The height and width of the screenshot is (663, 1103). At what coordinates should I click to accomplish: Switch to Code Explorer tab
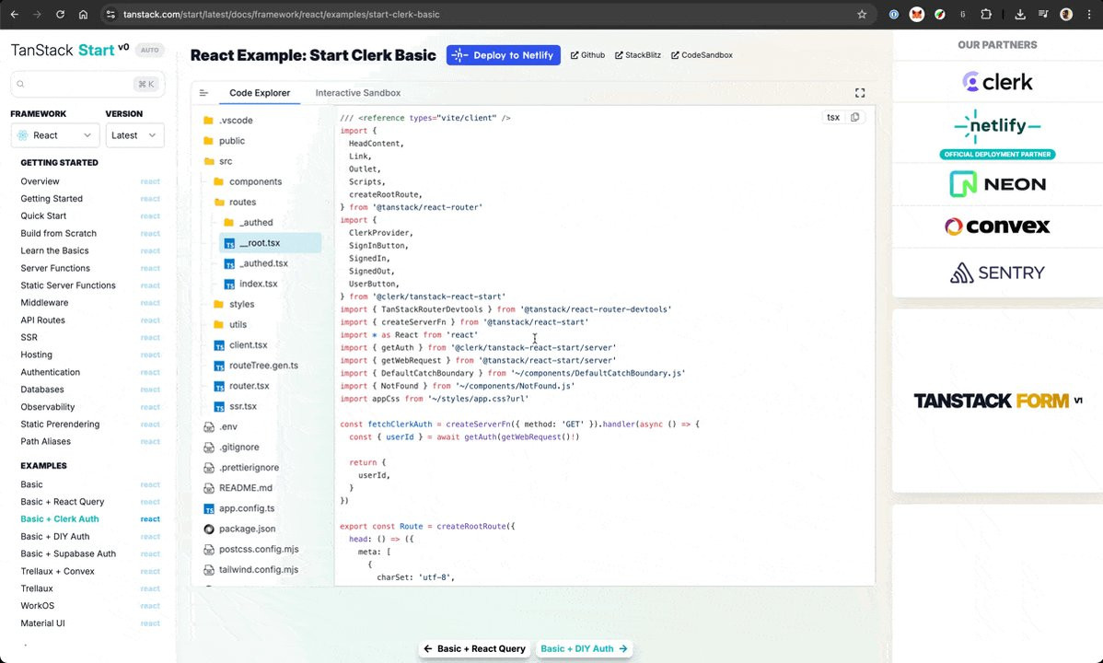[x=260, y=93]
